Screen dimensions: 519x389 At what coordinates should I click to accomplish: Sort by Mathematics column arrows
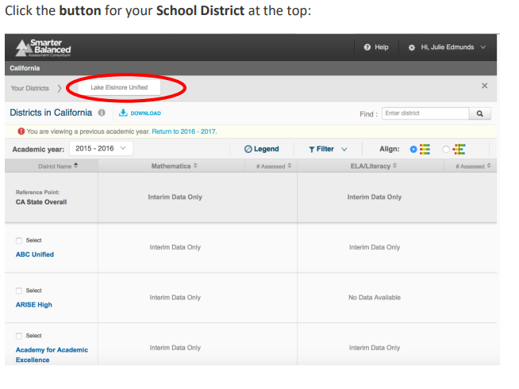(195, 166)
